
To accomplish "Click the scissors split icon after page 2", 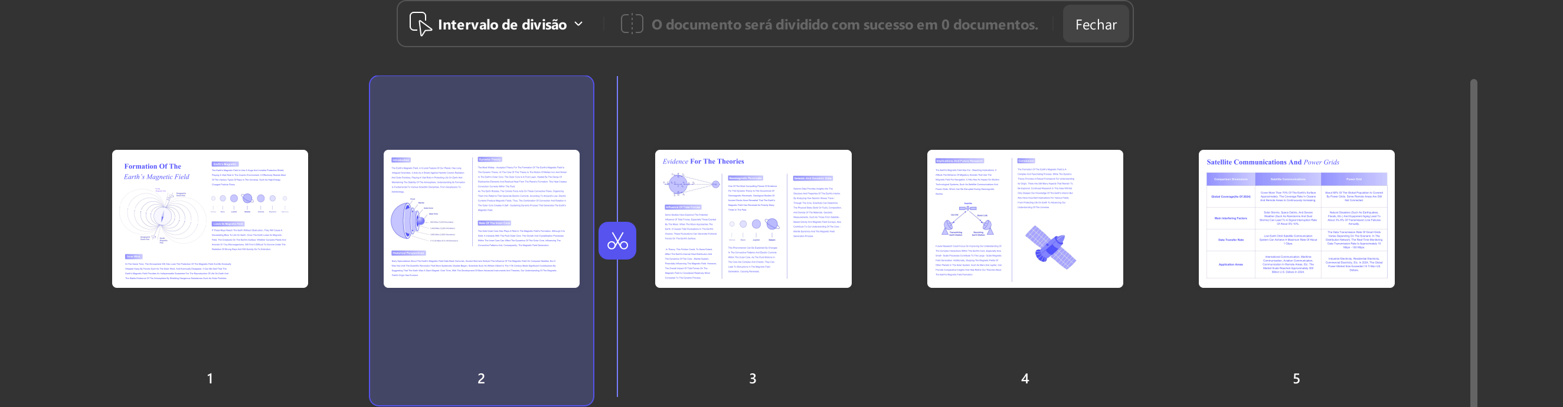I will [x=617, y=241].
